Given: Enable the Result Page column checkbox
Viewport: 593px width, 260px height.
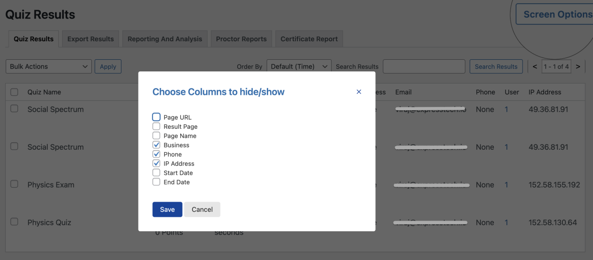Looking at the screenshot, I should 156,127.
